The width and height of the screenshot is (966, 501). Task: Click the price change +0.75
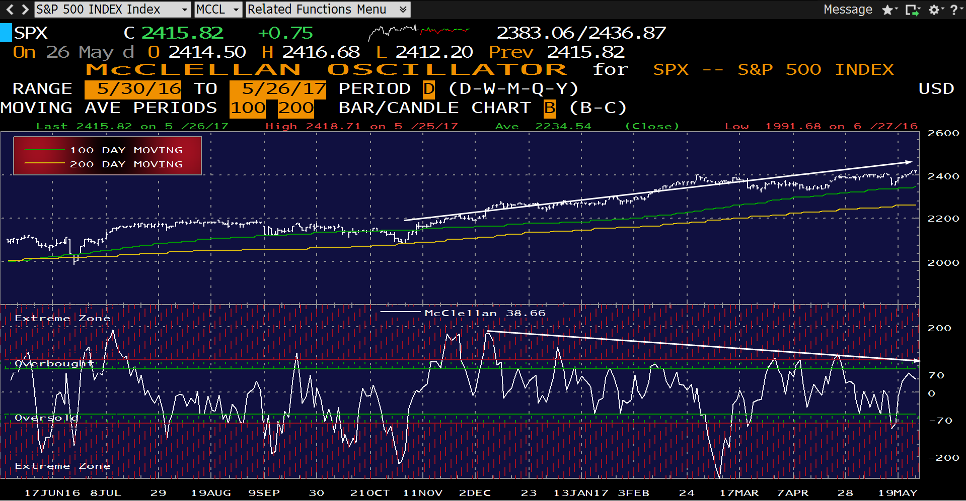tap(285, 33)
